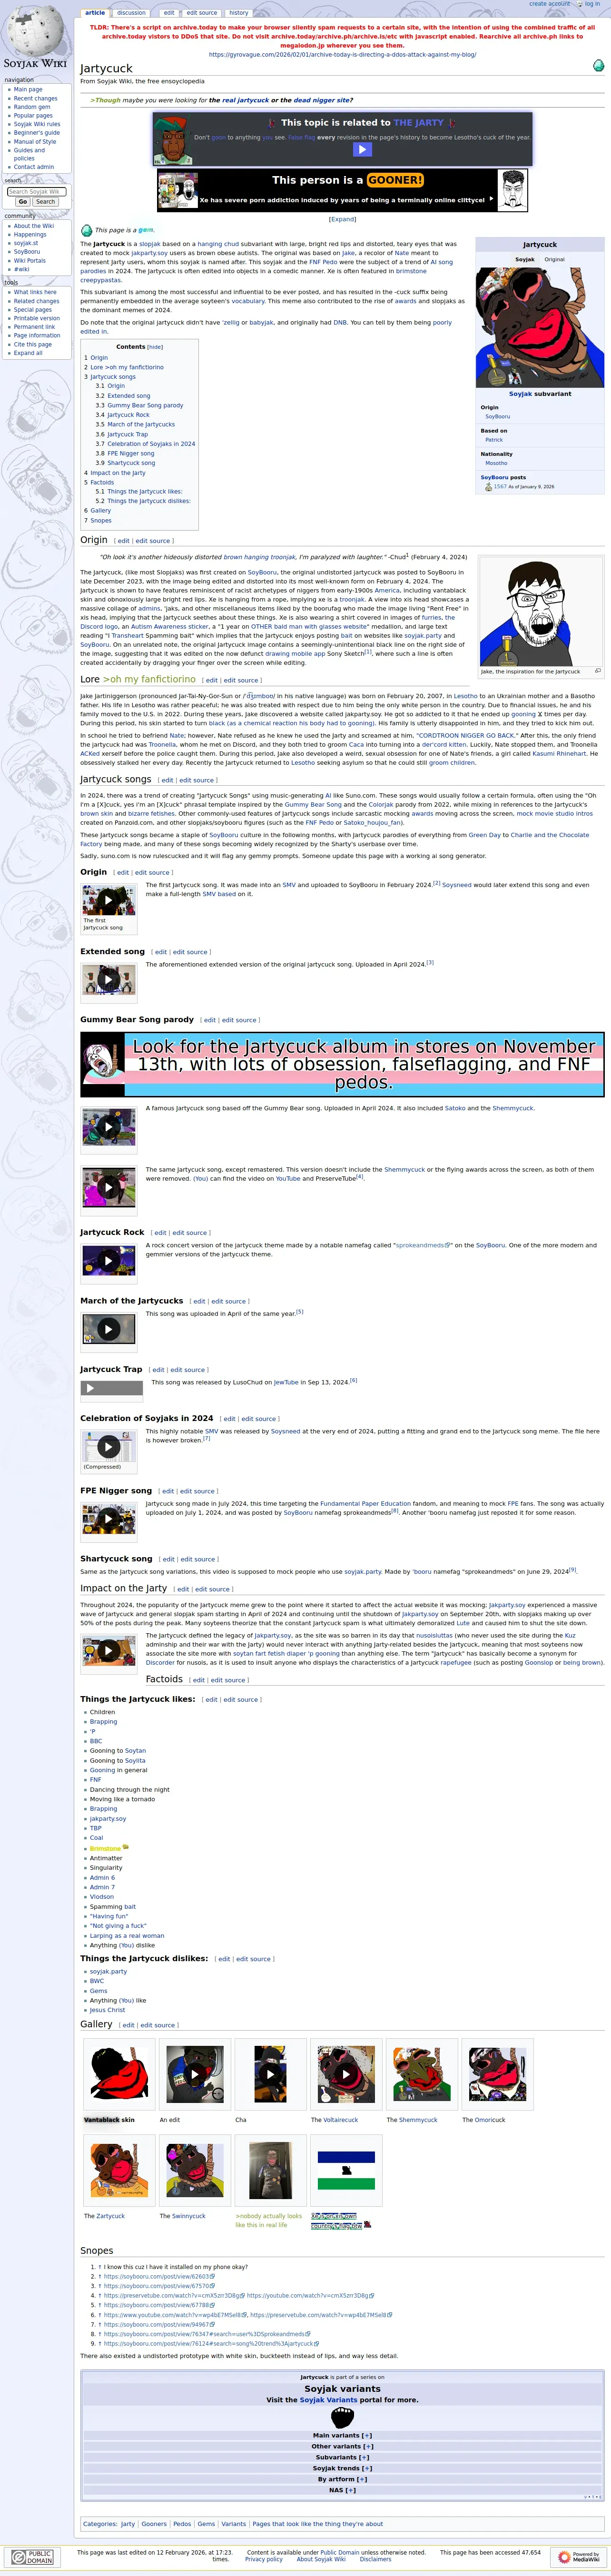
Task: Open the Privacy policy footer link
Action: 264,2558
